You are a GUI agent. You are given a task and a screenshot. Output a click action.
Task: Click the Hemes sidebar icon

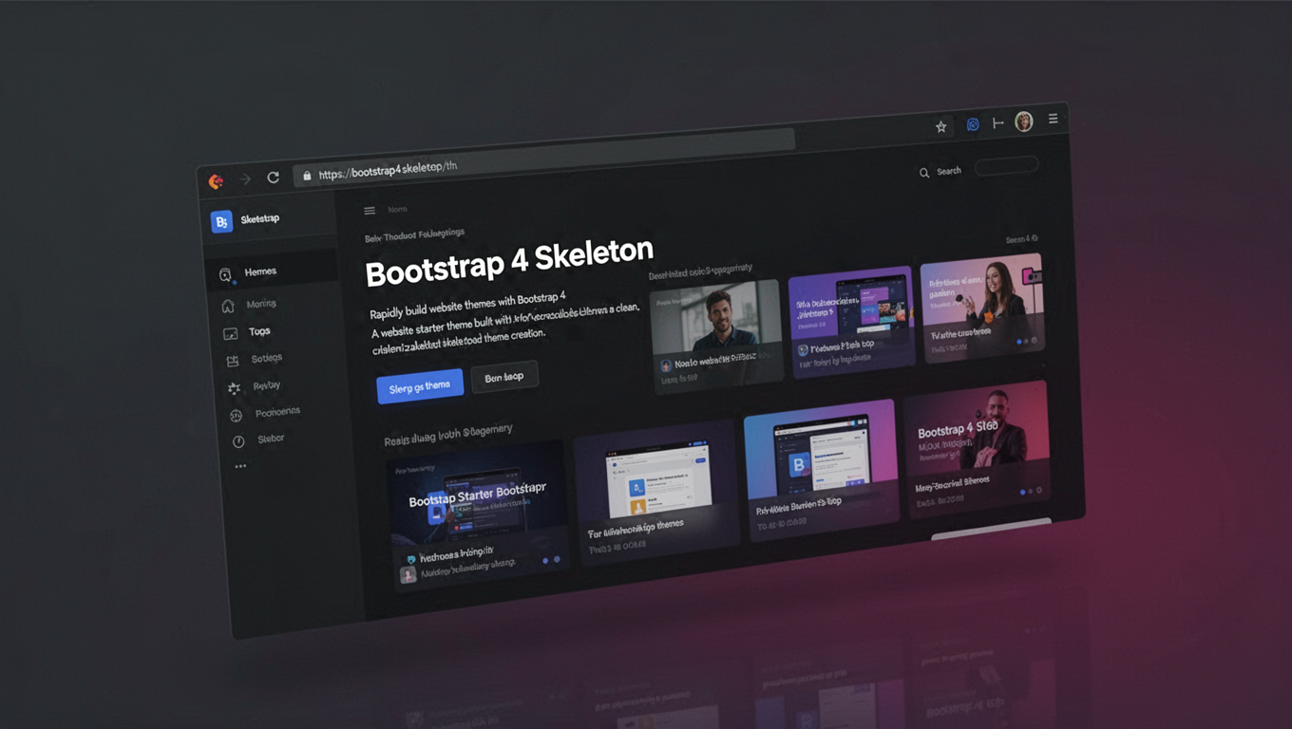[x=225, y=275]
